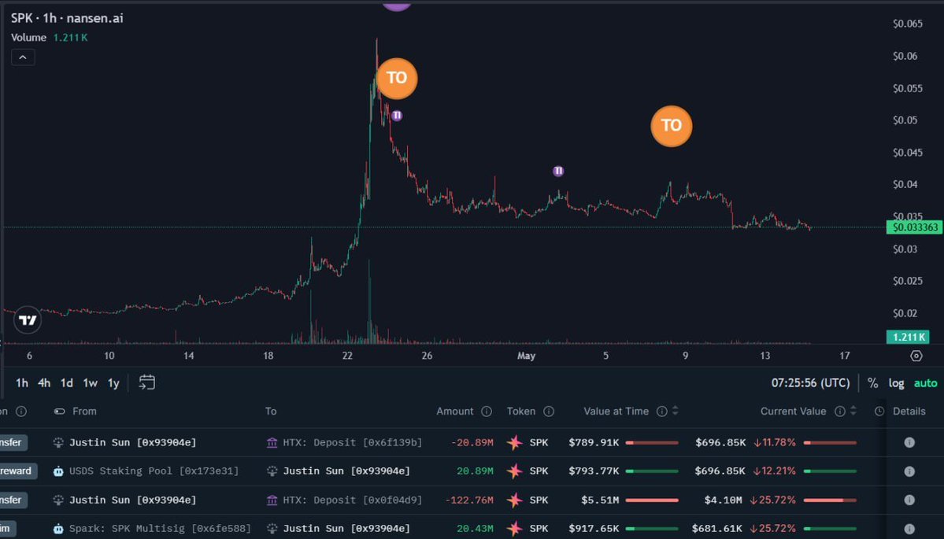Open HTX: Deposit [0x6f139b] address

(353, 443)
